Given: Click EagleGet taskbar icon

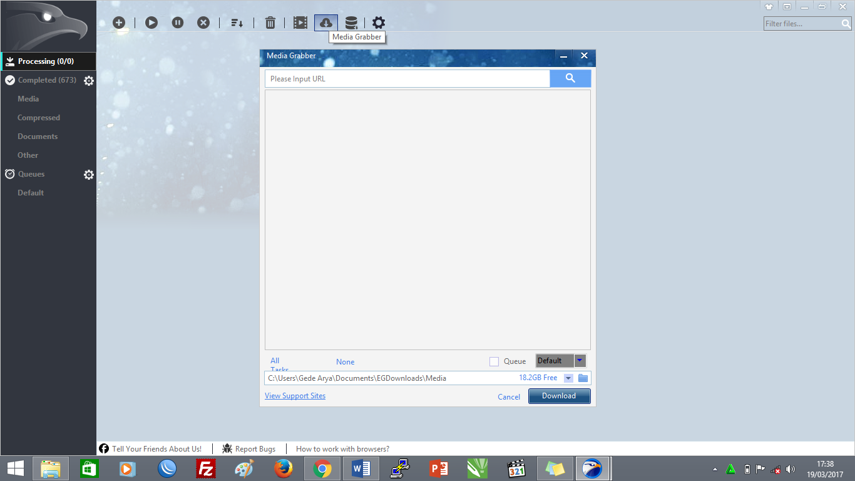Looking at the screenshot, I should pyautogui.click(x=593, y=468).
